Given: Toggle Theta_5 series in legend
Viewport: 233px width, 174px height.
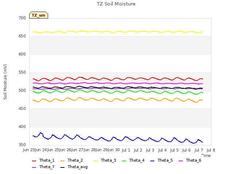Looking at the screenshot, I should 162,160.
